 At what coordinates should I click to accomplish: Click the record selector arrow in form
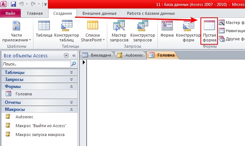pos(84,62)
